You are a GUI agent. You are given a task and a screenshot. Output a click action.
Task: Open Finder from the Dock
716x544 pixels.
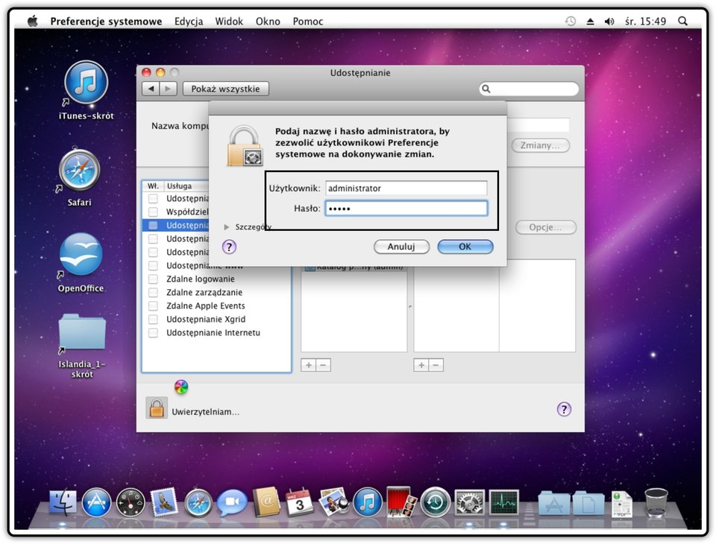coord(63,502)
